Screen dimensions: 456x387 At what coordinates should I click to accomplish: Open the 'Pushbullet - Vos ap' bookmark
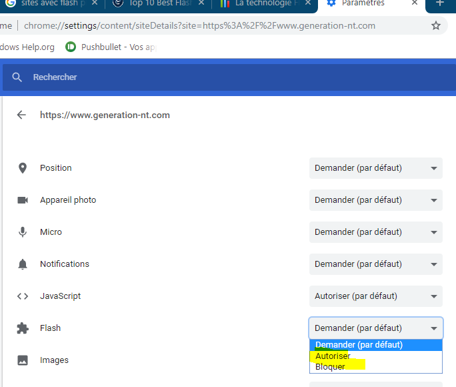[111, 47]
